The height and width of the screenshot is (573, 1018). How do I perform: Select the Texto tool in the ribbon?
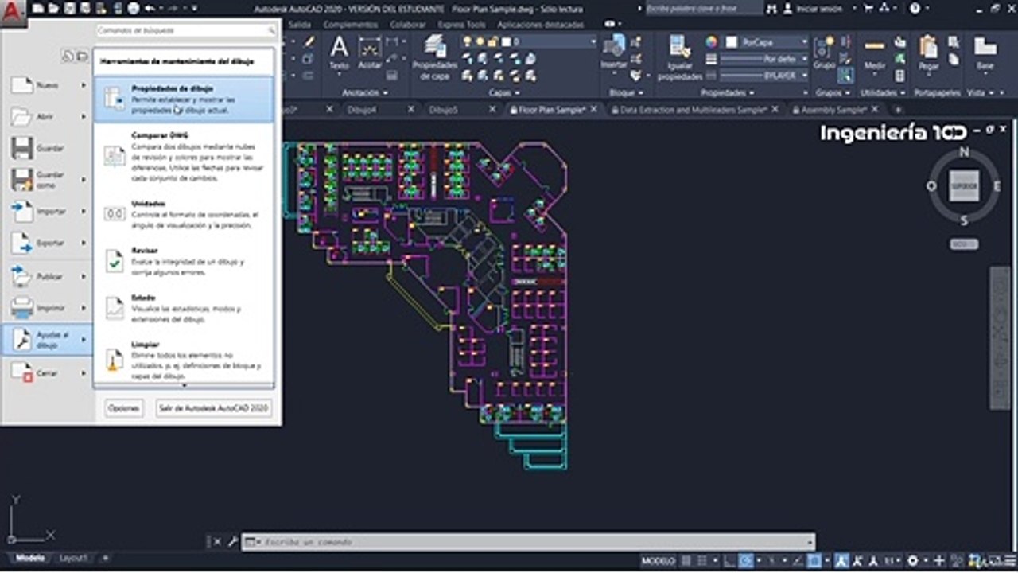point(340,53)
